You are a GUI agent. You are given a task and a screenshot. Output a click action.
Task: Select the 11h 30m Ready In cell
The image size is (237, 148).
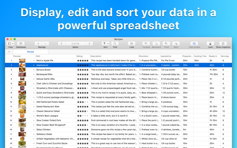(x=214, y=75)
